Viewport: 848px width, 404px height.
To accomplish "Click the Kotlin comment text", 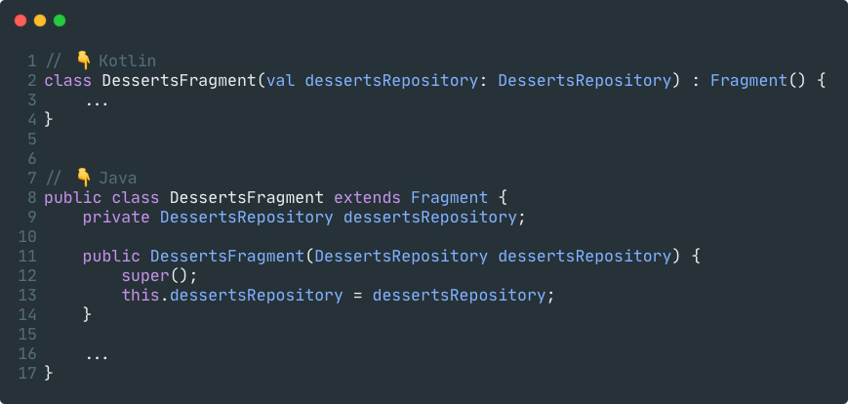I will 127,61.
